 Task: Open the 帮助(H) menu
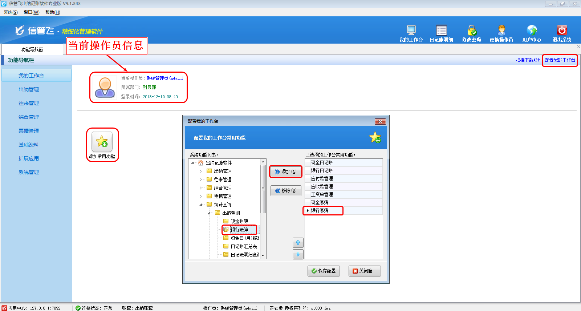tap(53, 12)
